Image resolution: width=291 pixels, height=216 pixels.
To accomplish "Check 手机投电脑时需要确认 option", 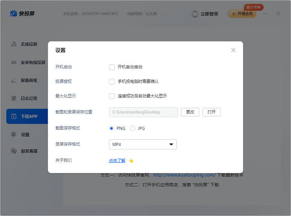I will click(x=112, y=82).
